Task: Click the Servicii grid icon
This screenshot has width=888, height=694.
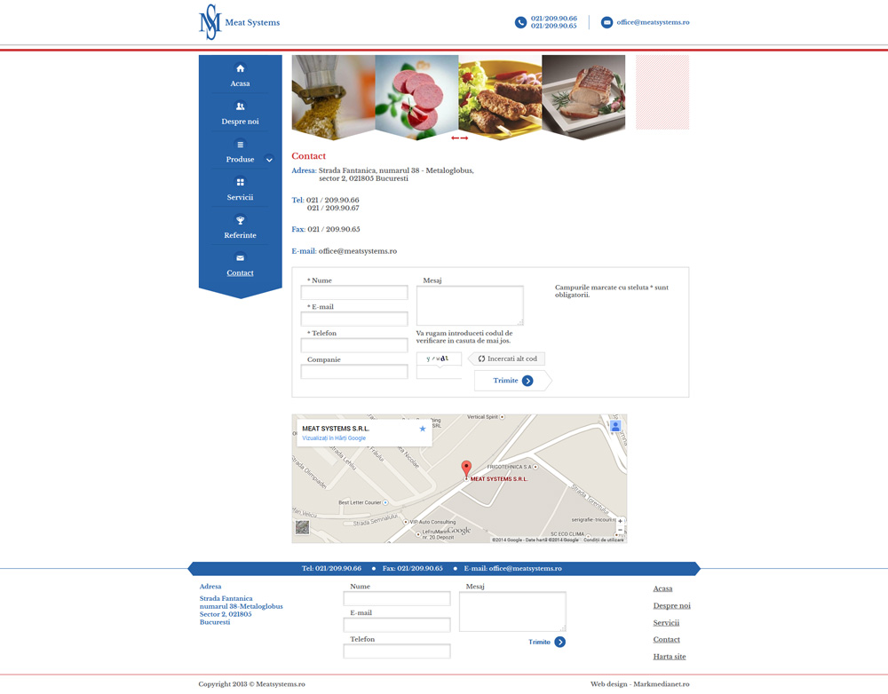Action: tap(240, 182)
